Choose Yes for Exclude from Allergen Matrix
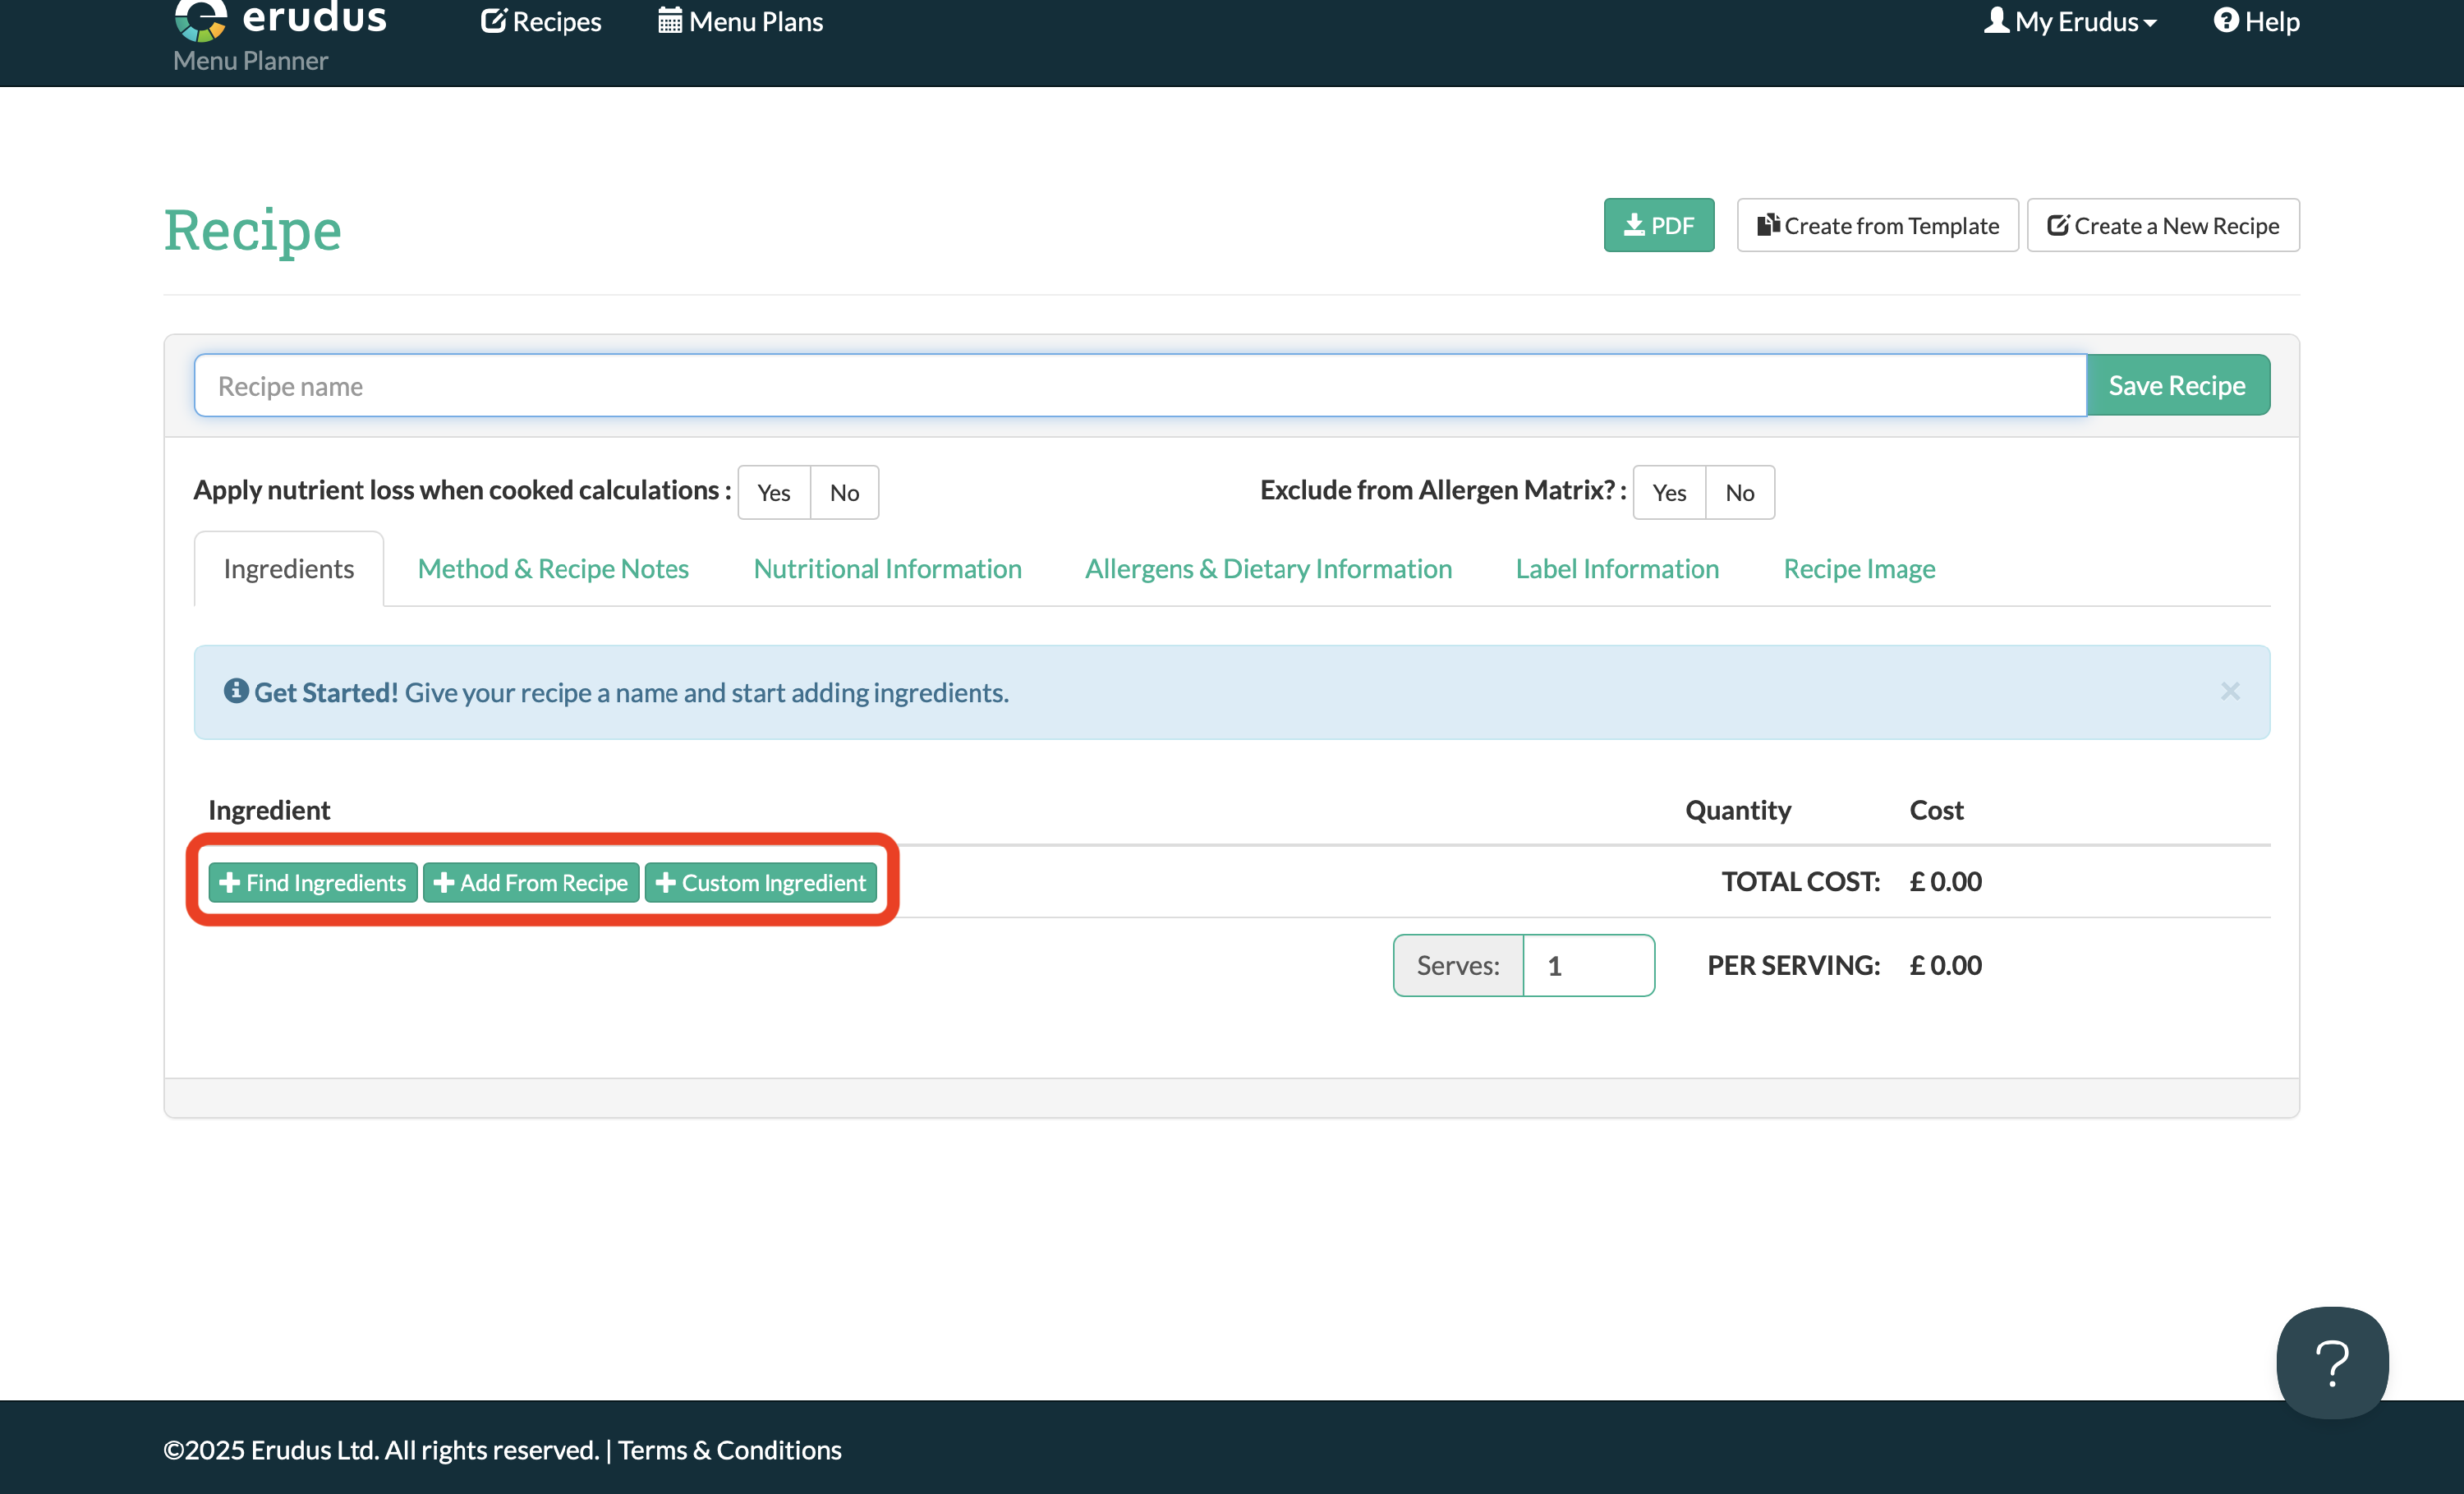The image size is (2464, 1494). point(1668,493)
